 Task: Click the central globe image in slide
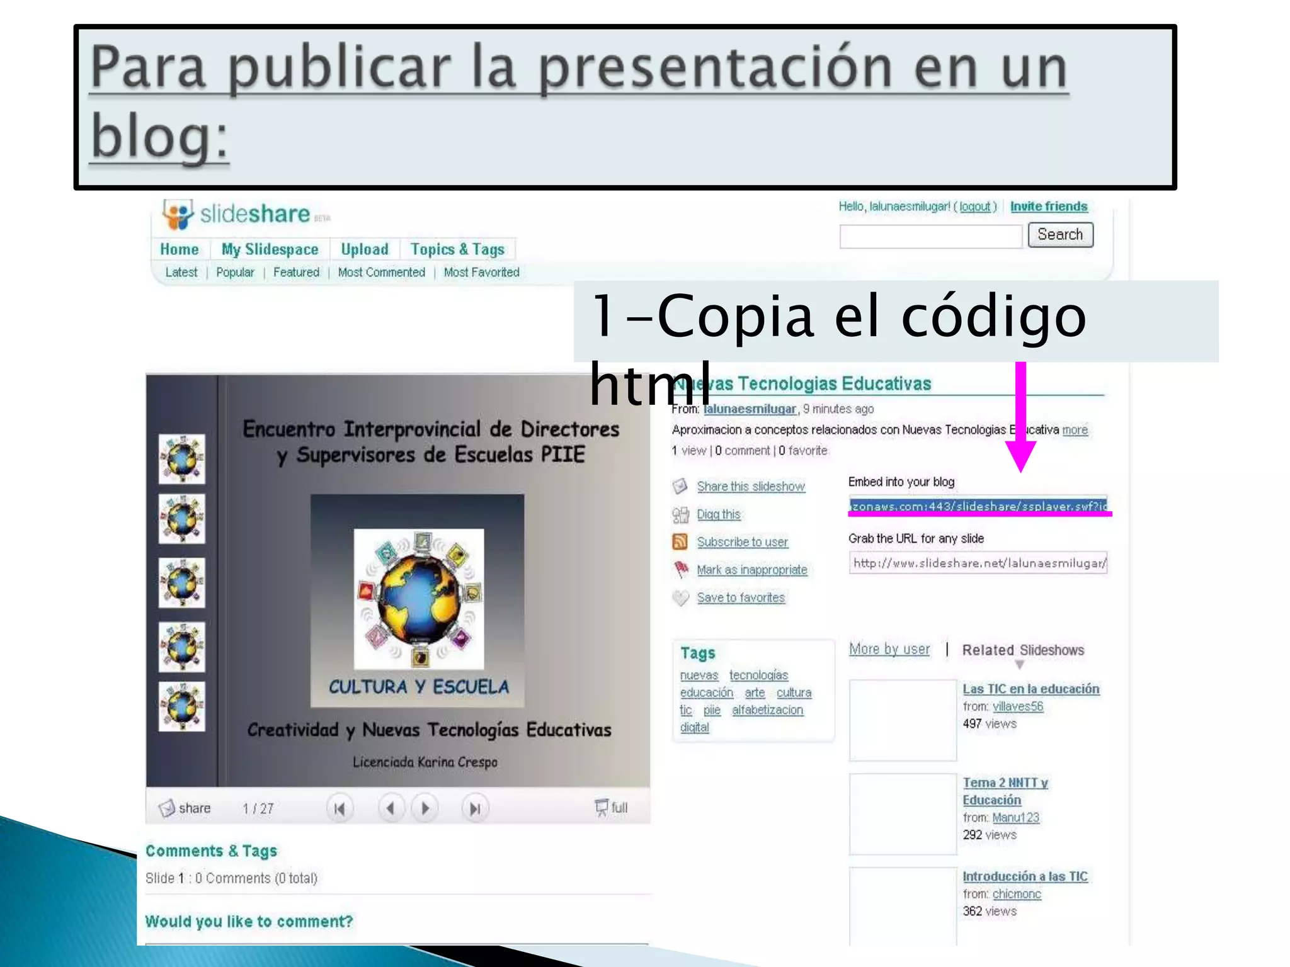point(419,599)
